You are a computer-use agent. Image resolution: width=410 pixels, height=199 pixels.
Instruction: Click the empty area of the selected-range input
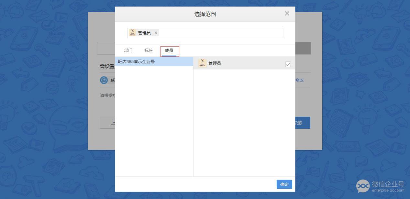[220, 33]
